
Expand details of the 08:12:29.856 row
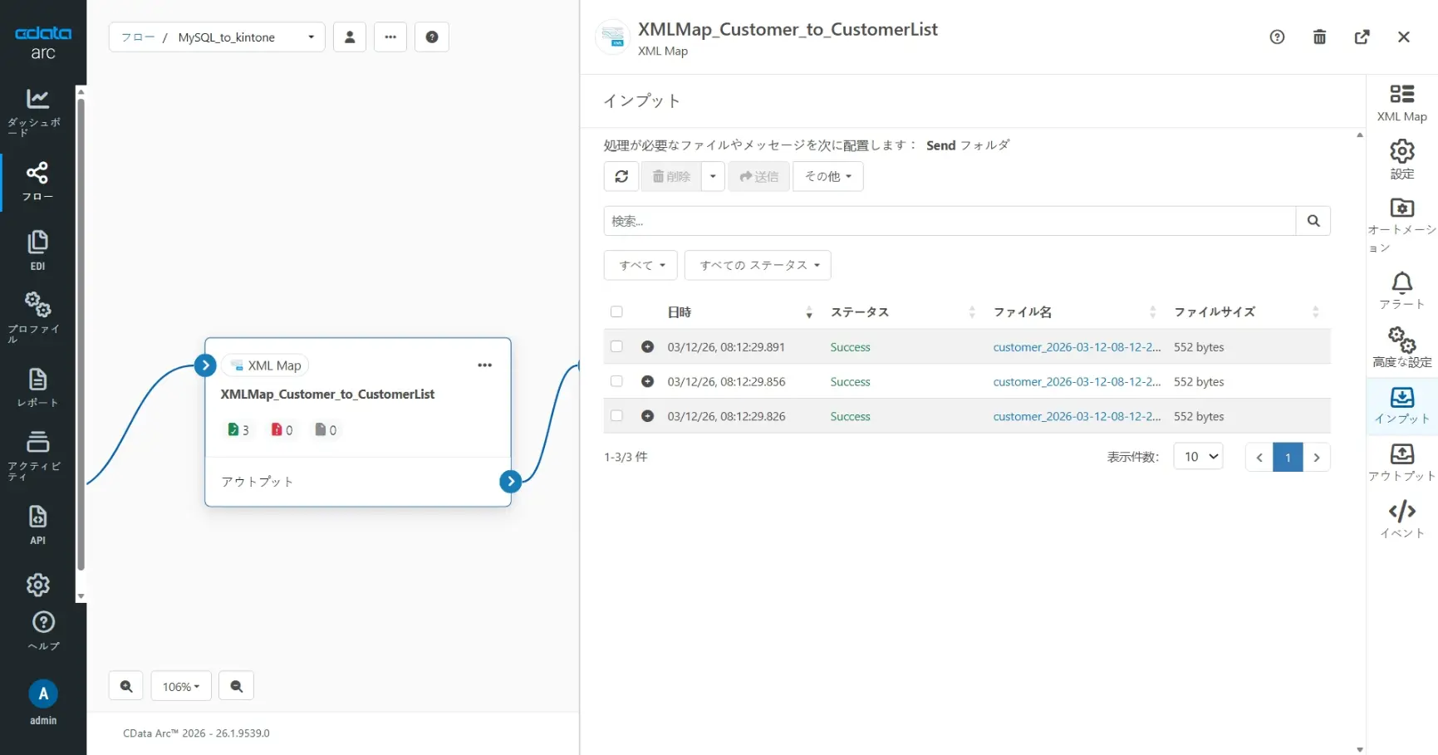click(x=647, y=382)
